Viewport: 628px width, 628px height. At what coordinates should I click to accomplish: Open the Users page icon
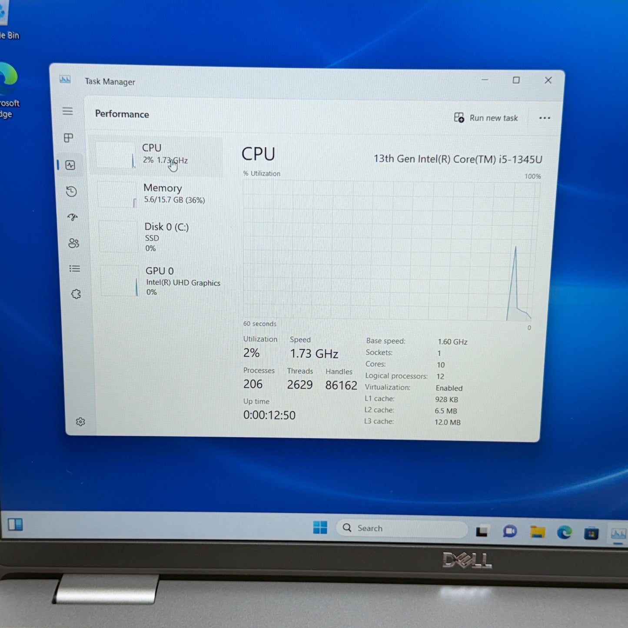[x=73, y=243]
